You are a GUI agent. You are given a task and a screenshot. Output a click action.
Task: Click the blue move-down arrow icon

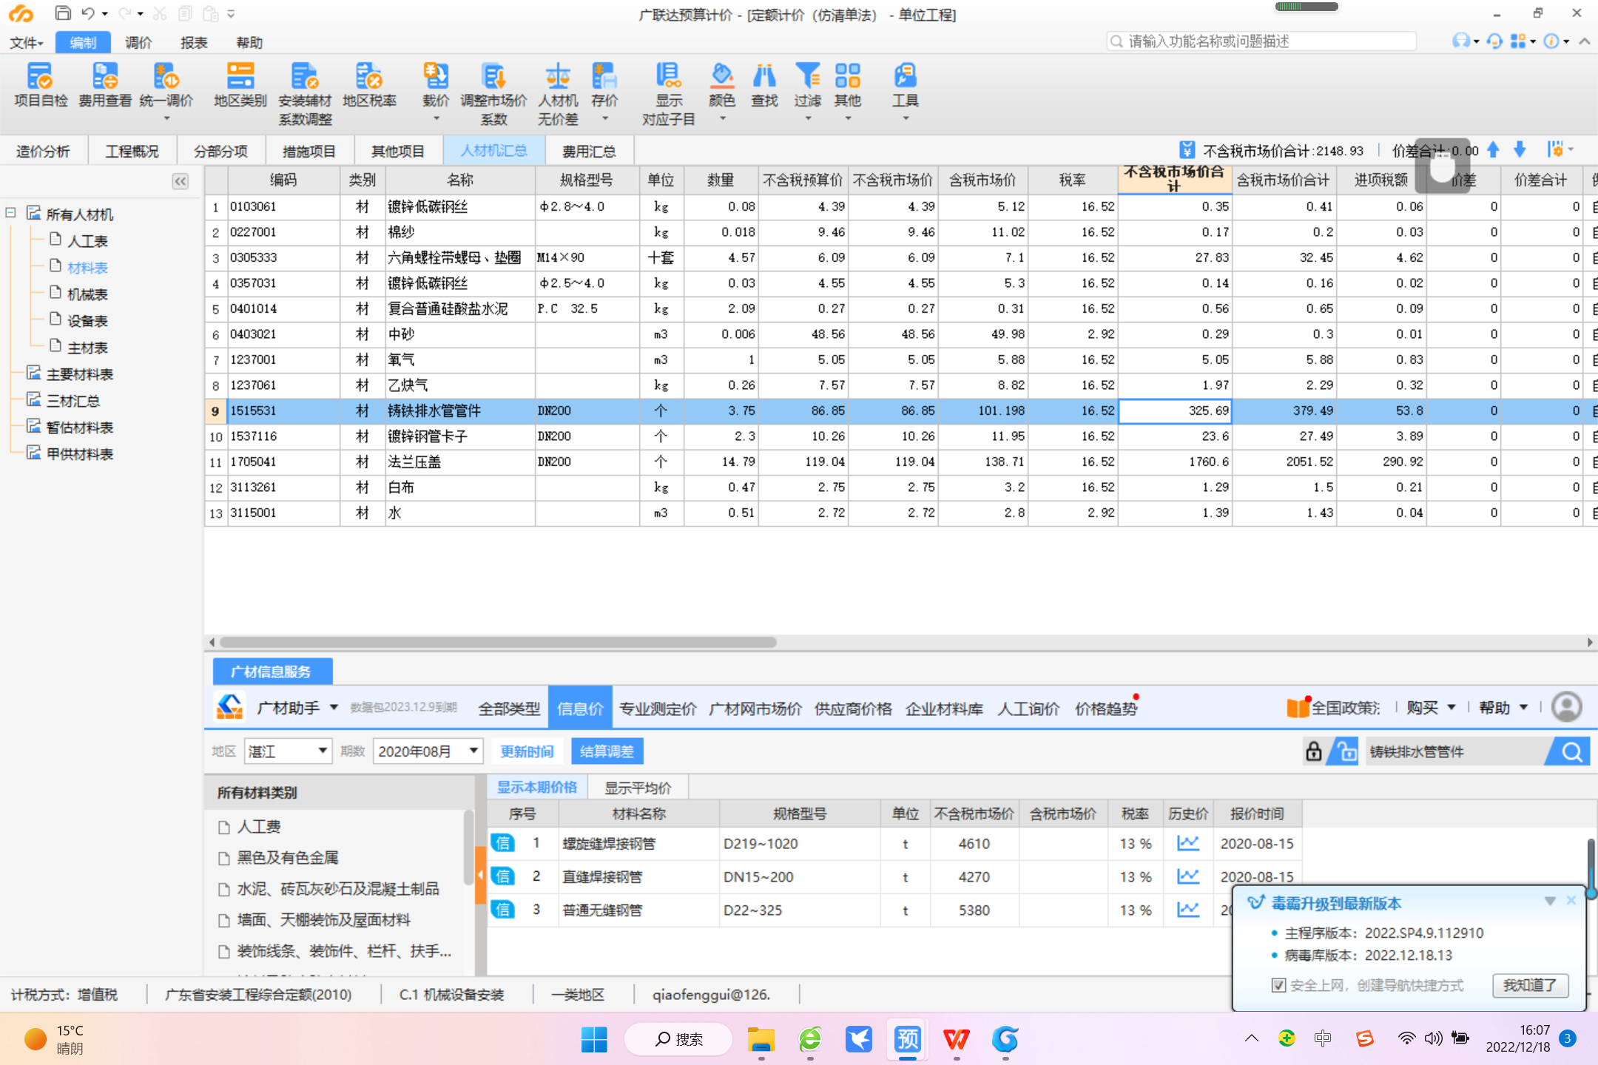(1520, 150)
